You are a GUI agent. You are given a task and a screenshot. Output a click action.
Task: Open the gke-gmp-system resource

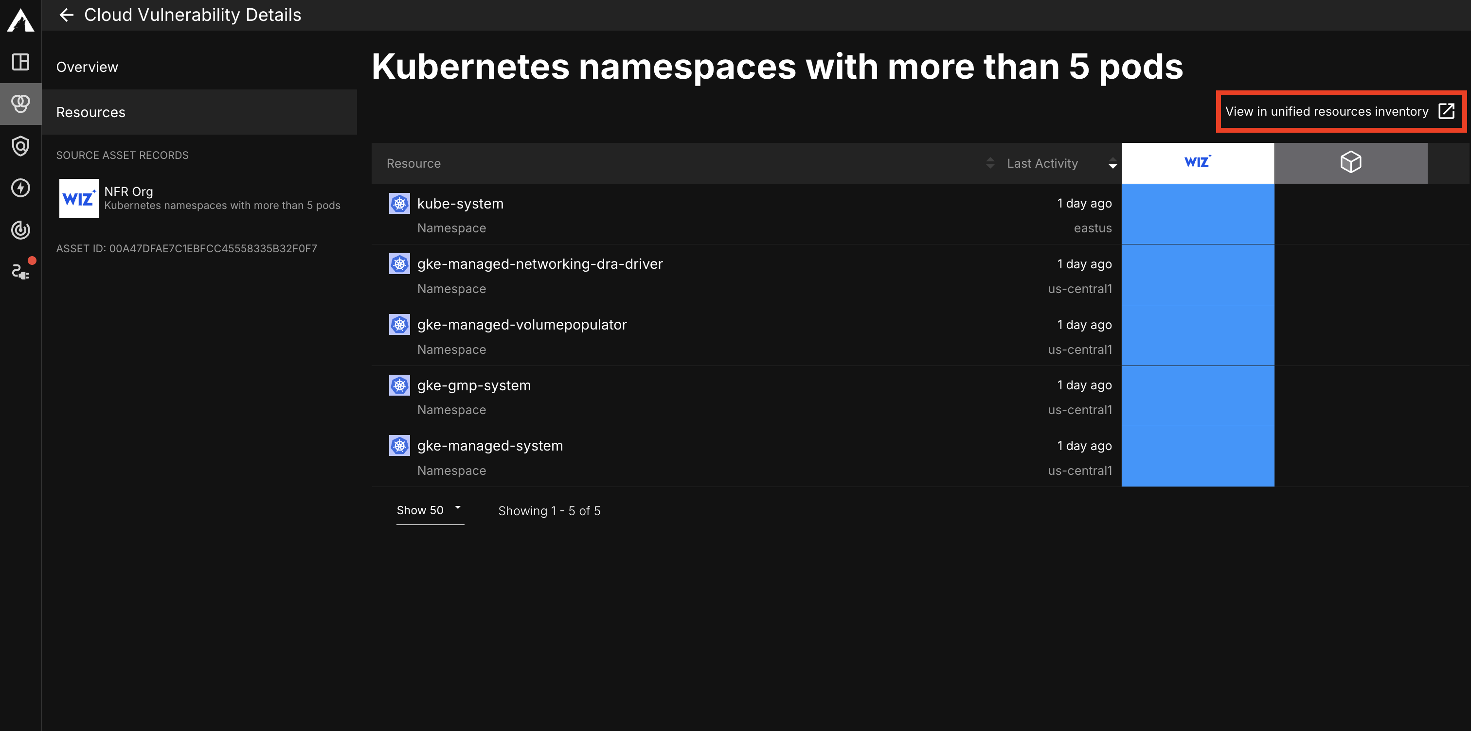point(474,385)
